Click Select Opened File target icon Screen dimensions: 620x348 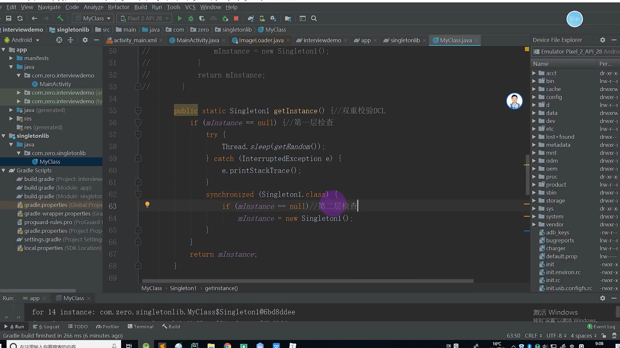pos(59,40)
